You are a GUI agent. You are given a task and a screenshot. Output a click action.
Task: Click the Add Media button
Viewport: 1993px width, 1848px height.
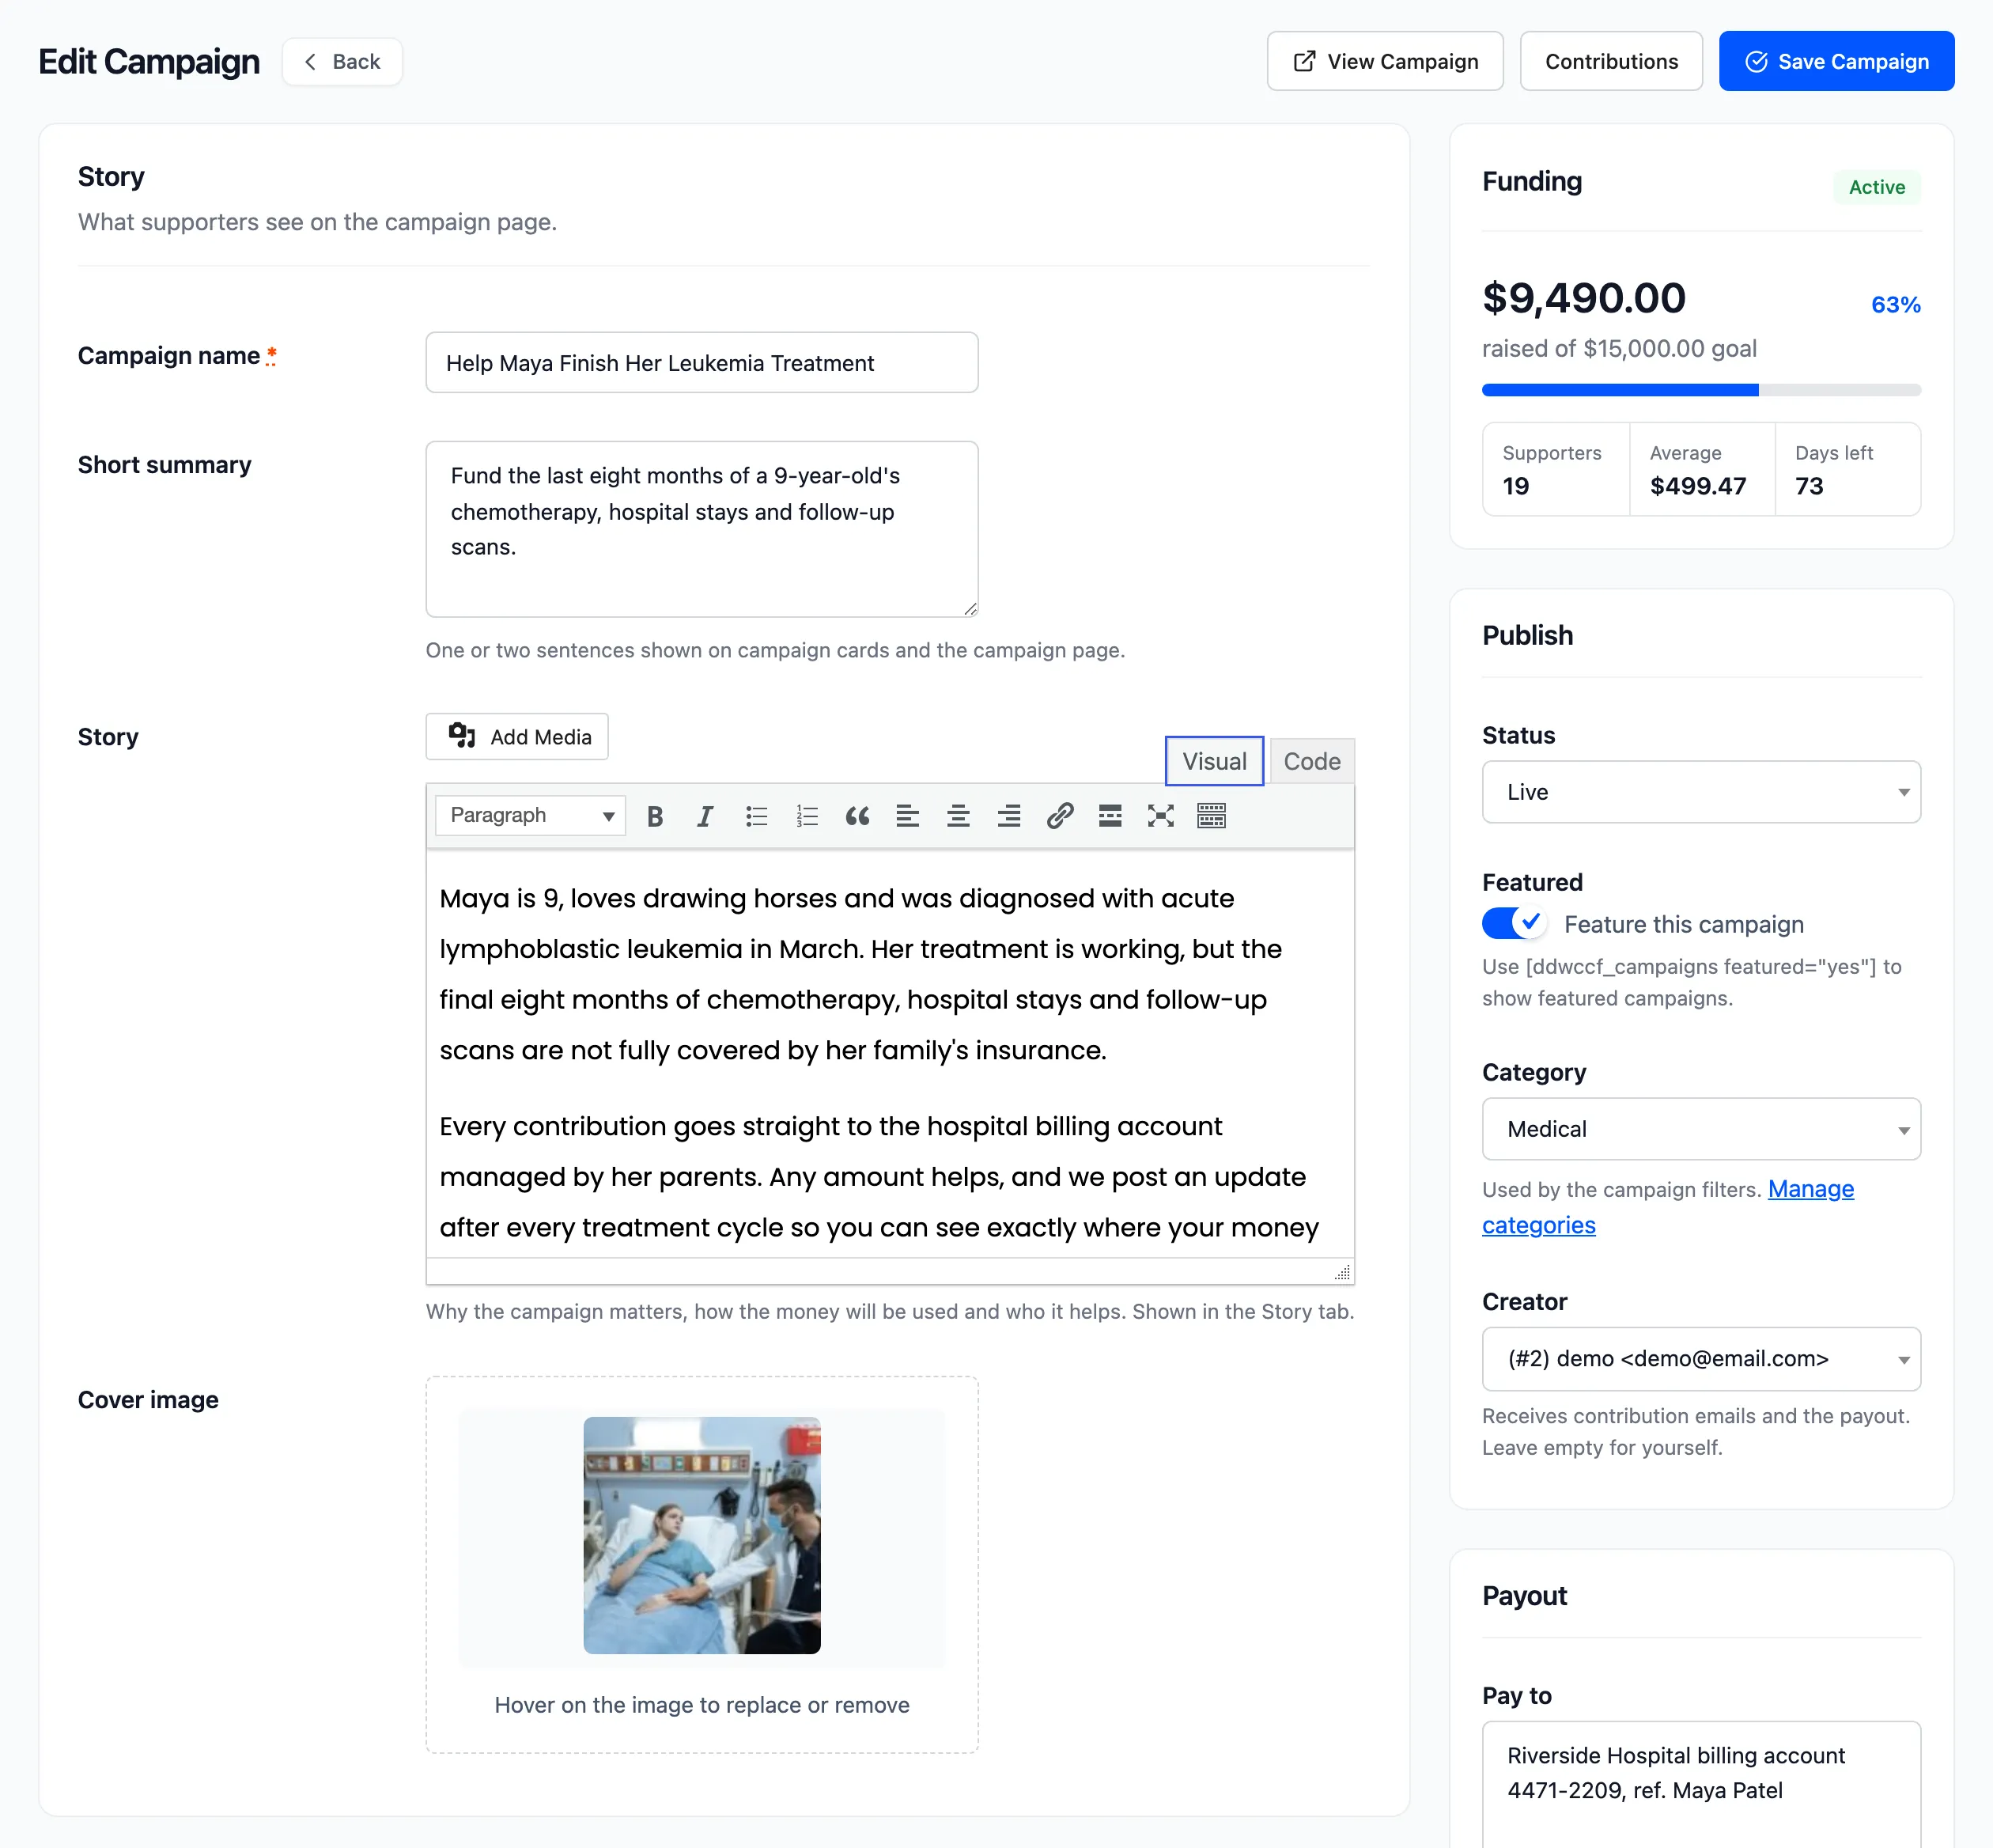point(516,736)
